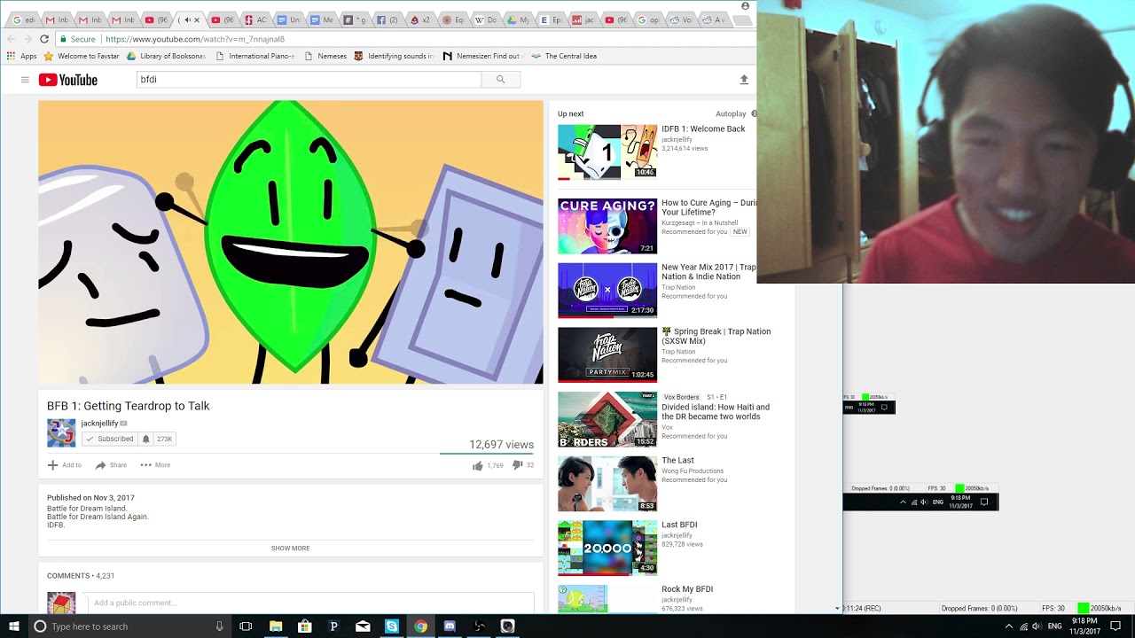Expand description with SHOW MORE
Image resolution: width=1135 pixels, height=638 pixels.
pyautogui.click(x=290, y=549)
